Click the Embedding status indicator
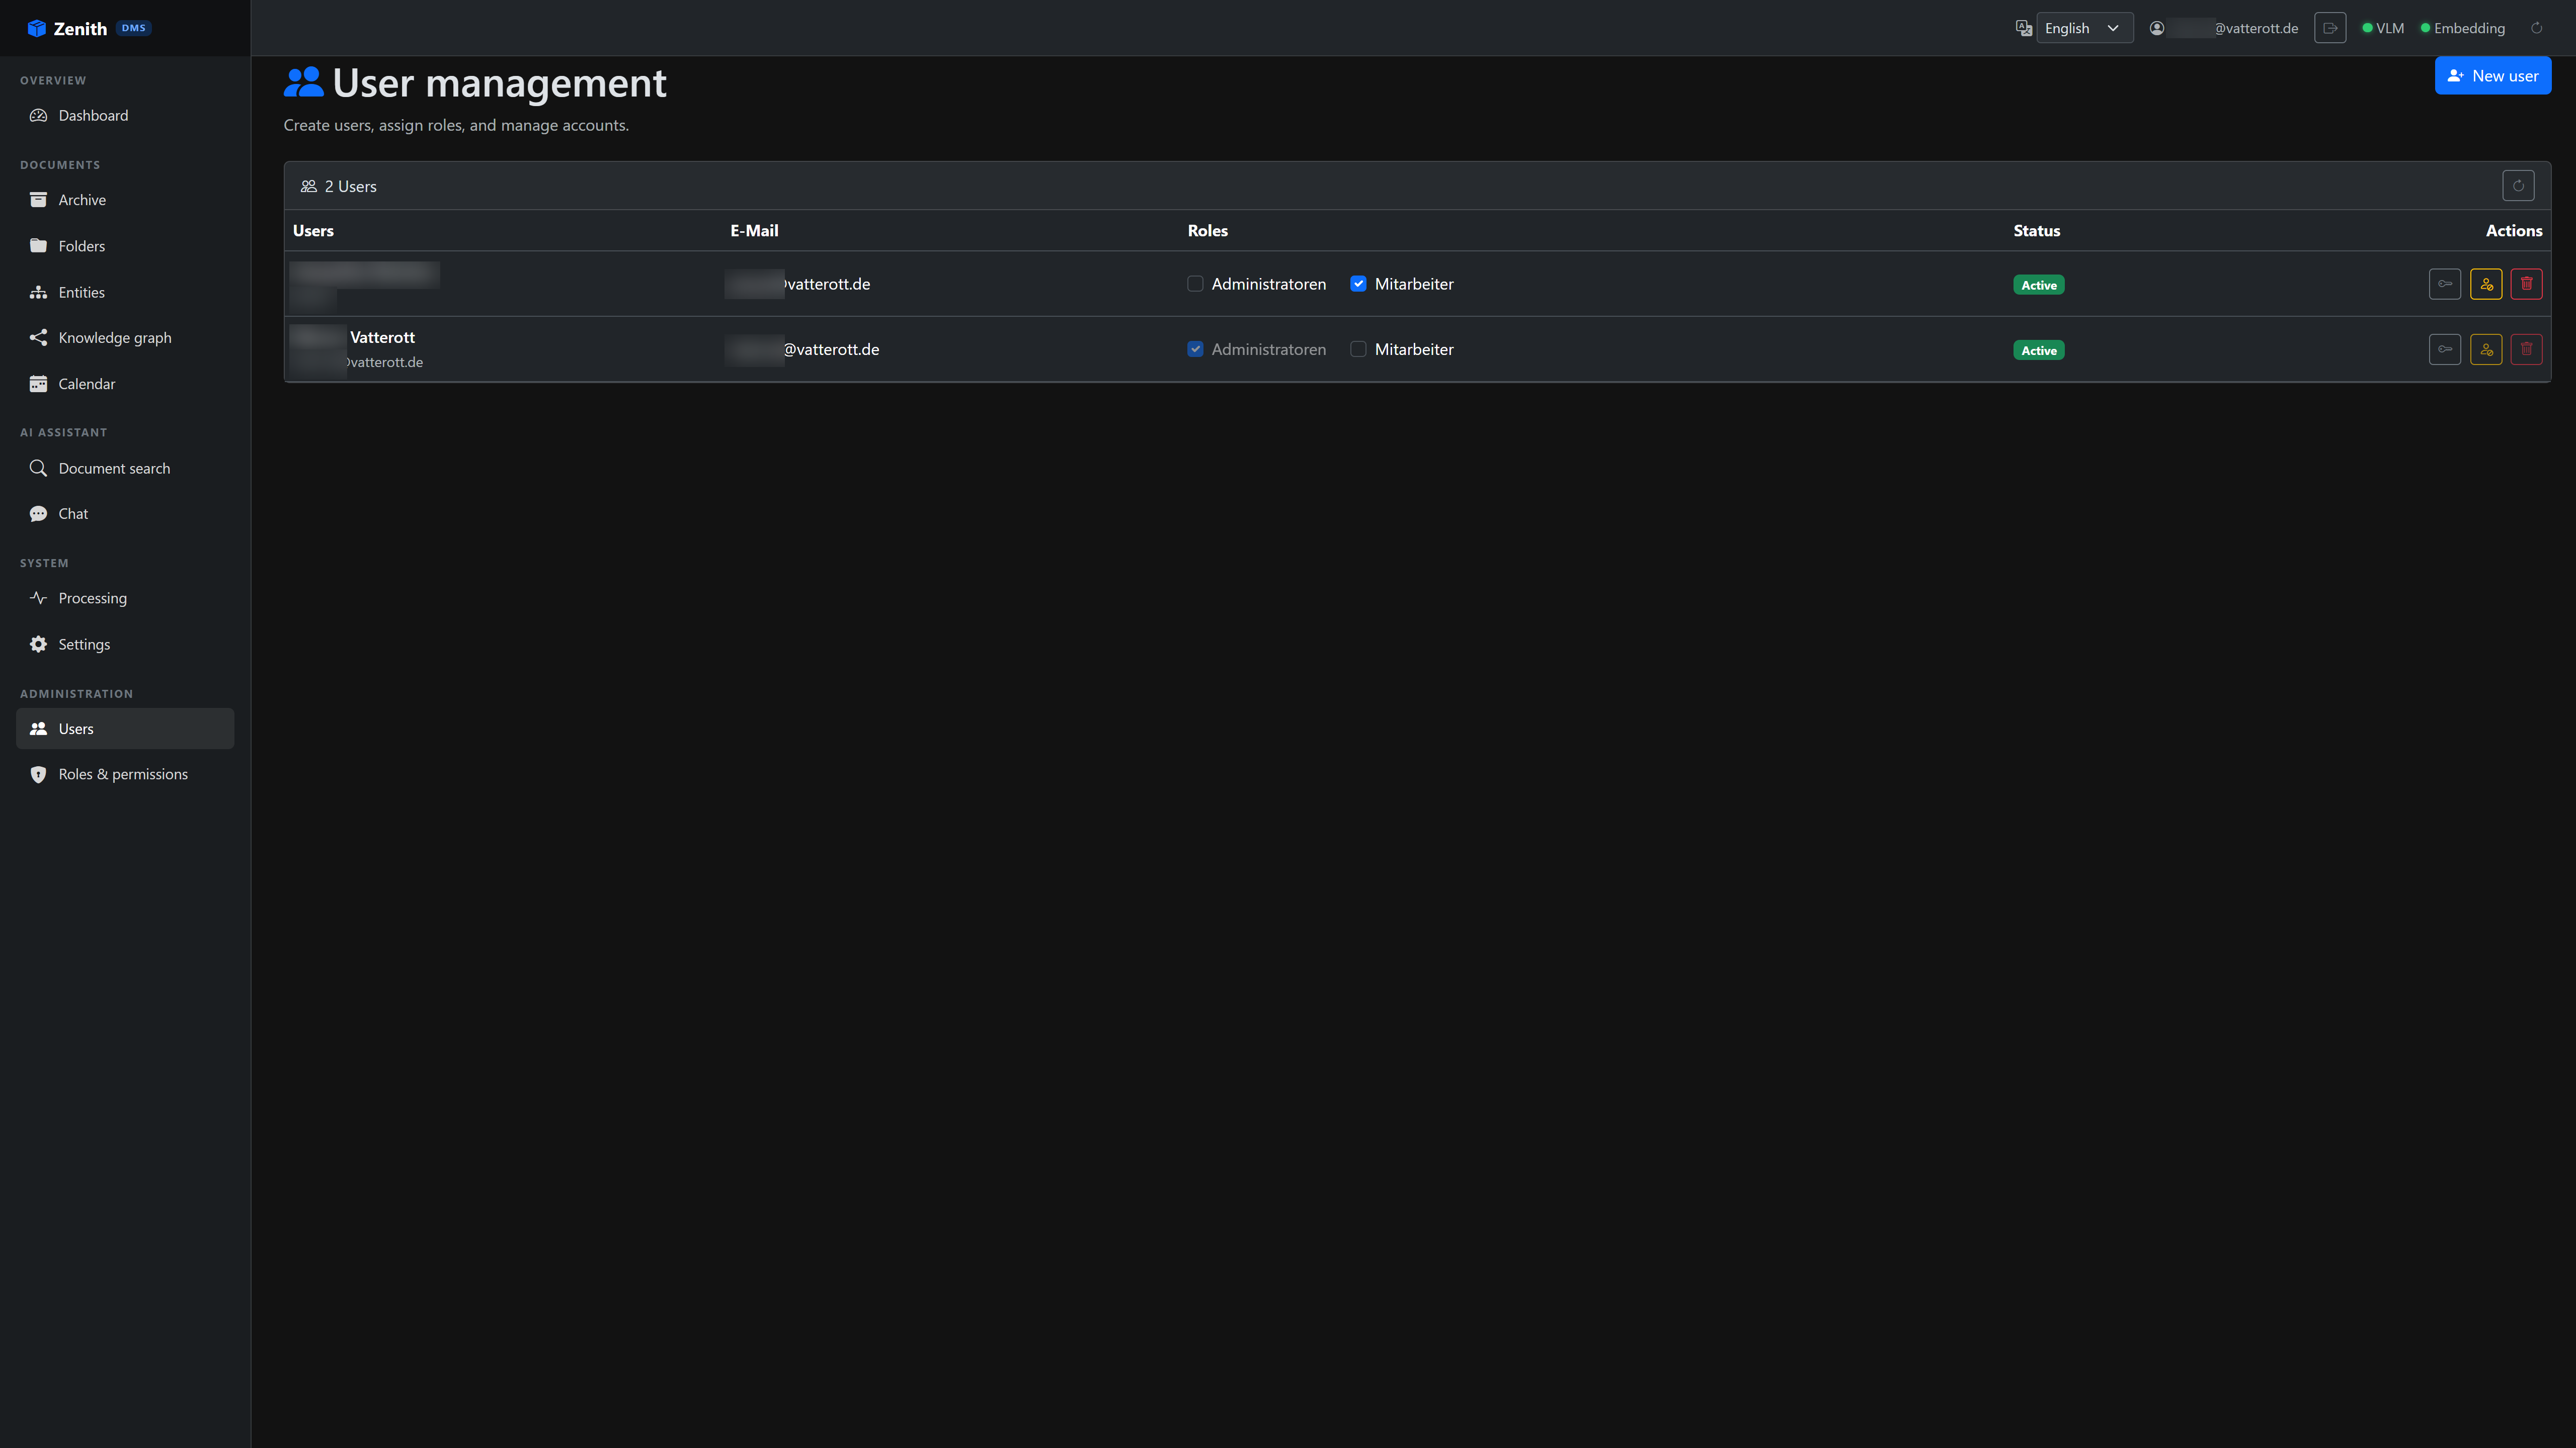The height and width of the screenshot is (1448, 2576). [x=2463, y=28]
